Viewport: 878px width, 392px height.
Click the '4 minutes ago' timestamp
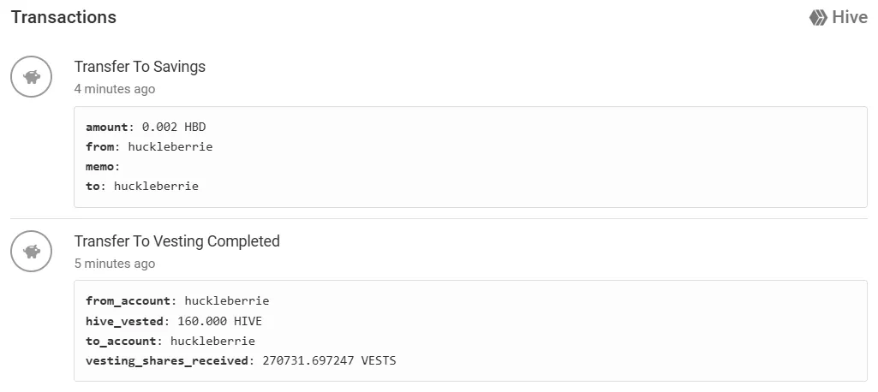[115, 89]
